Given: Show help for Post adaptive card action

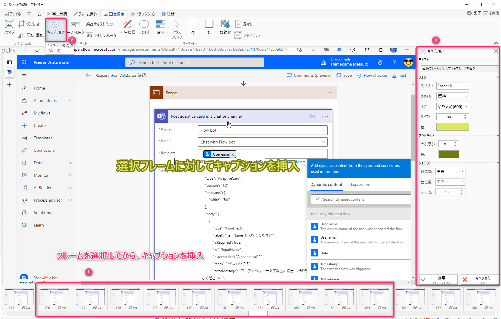Looking at the screenshot, I should [312, 116].
